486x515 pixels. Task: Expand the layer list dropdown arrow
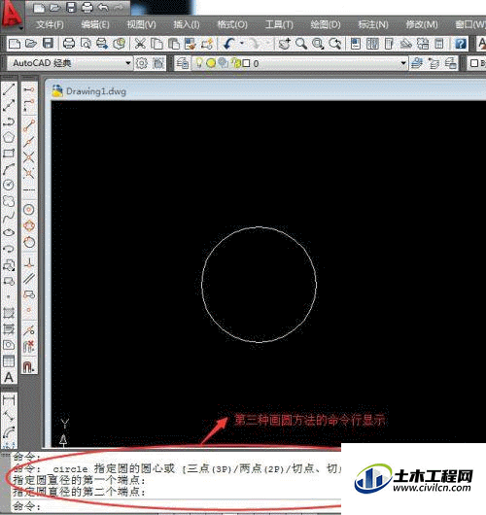click(x=403, y=63)
